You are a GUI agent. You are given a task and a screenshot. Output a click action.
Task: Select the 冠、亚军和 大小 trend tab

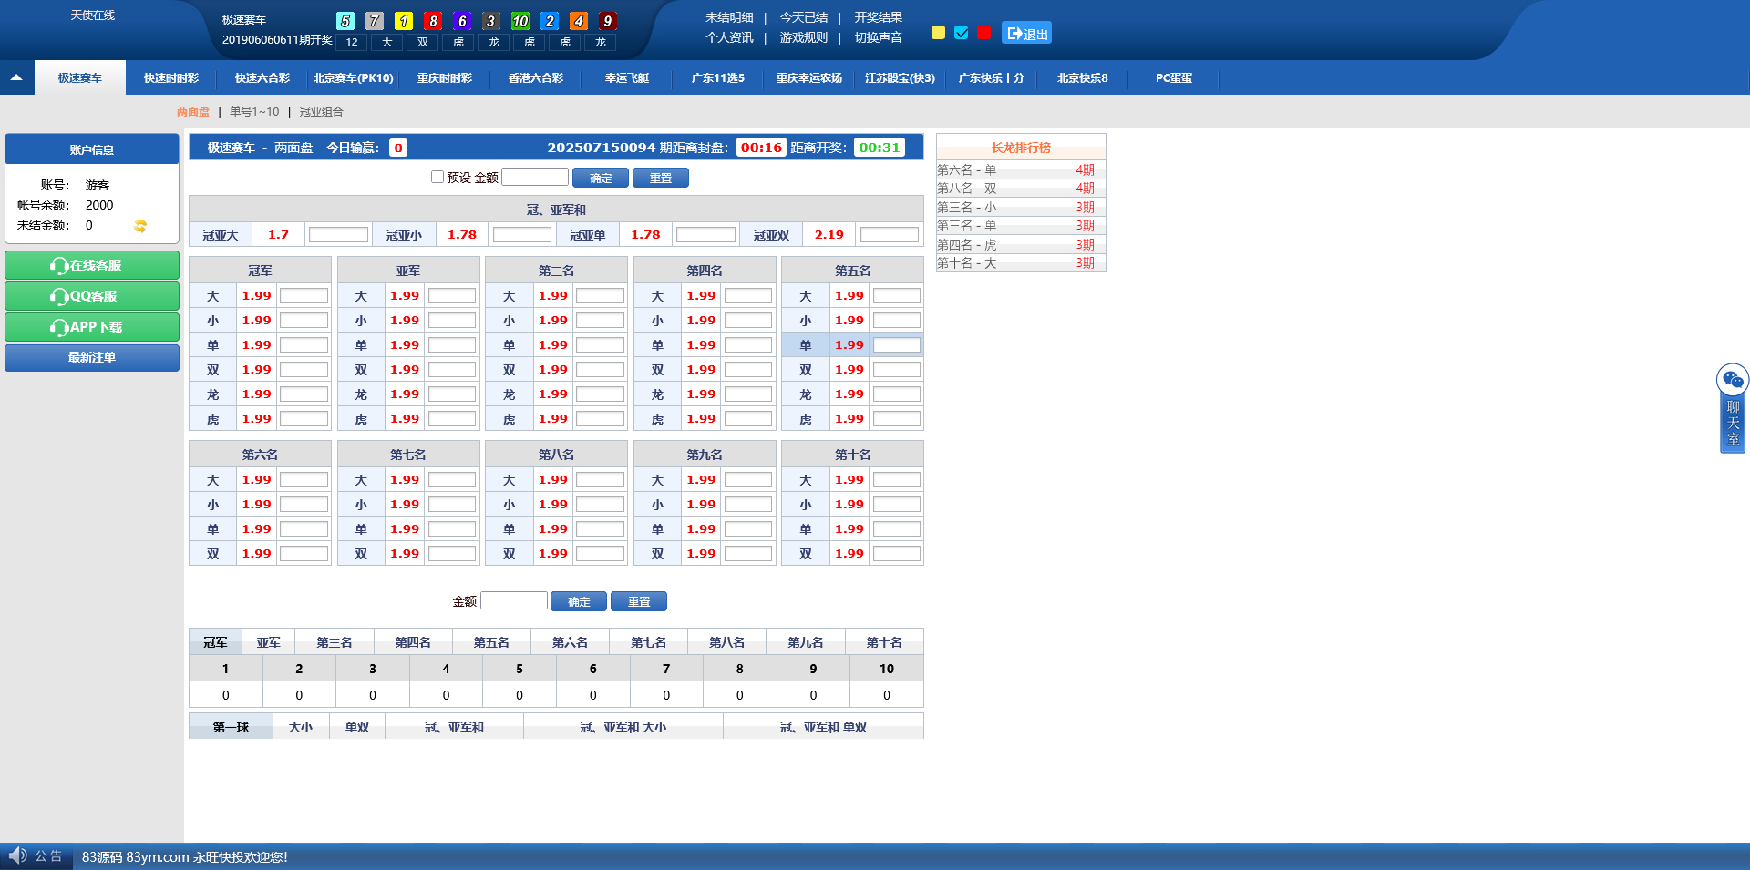(623, 727)
